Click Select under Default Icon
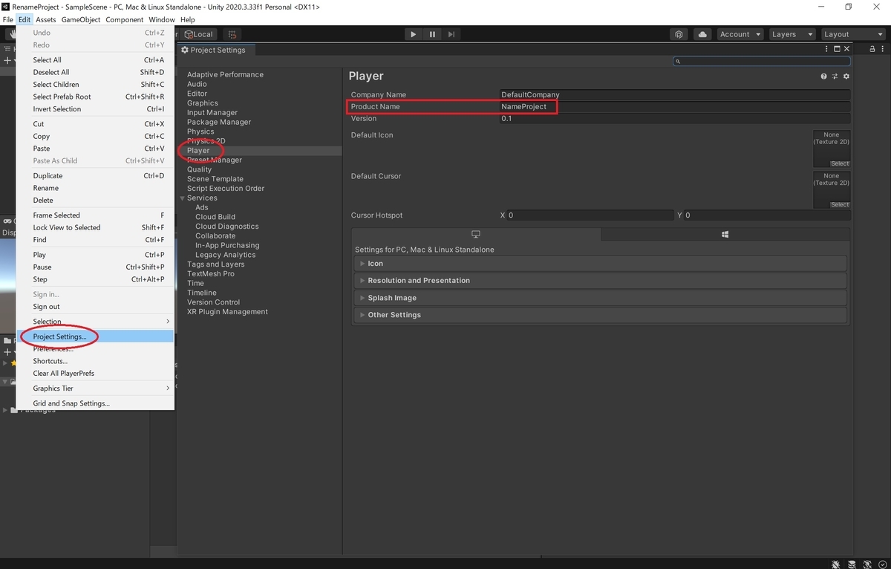The image size is (891, 569). coord(840,163)
